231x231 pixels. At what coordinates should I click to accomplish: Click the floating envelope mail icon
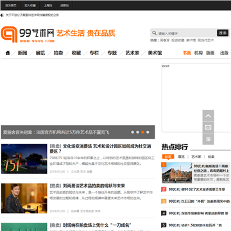click(x=208, y=128)
